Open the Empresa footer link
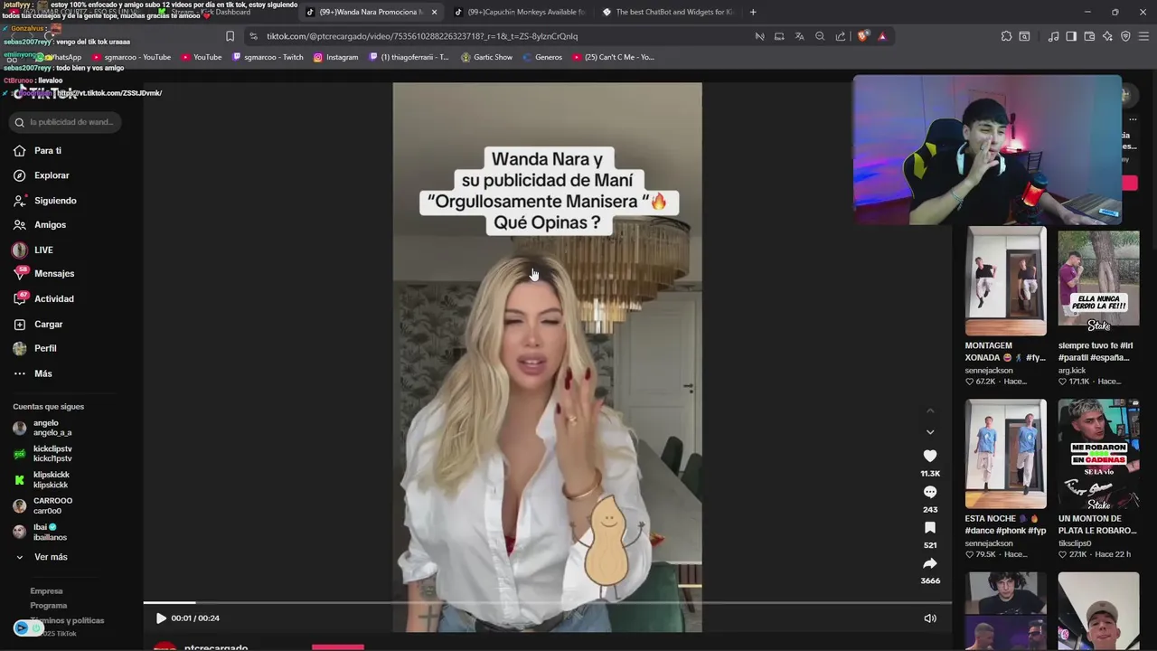The image size is (1157, 651). click(46, 591)
